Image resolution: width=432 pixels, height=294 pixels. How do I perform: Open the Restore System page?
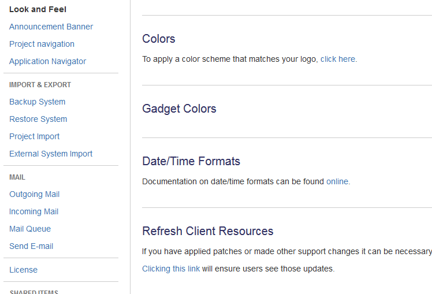tap(38, 120)
